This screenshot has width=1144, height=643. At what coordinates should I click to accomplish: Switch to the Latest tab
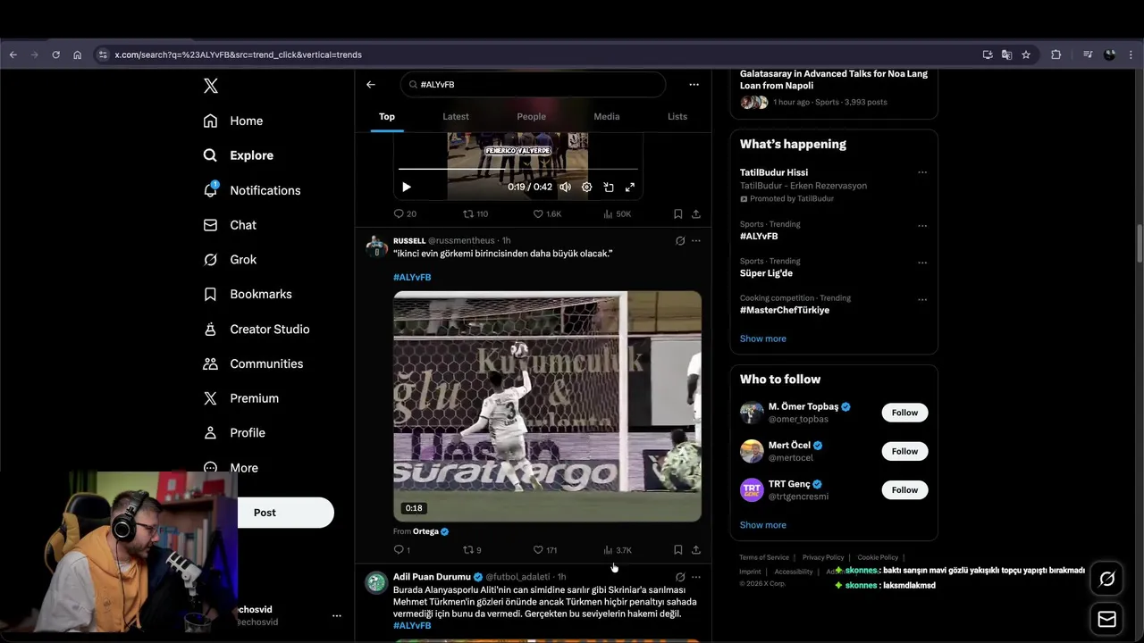[456, 116]
